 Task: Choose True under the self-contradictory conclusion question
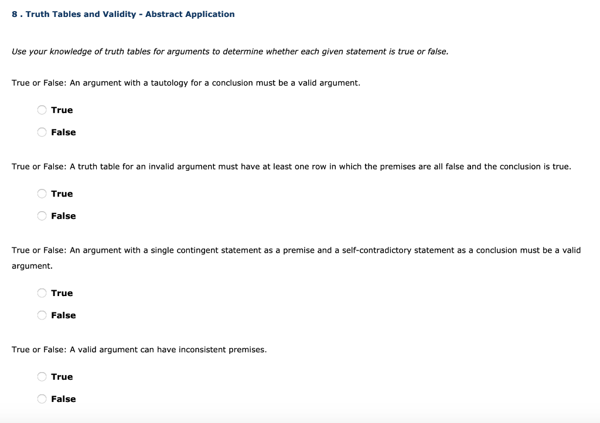coord(42,293)
